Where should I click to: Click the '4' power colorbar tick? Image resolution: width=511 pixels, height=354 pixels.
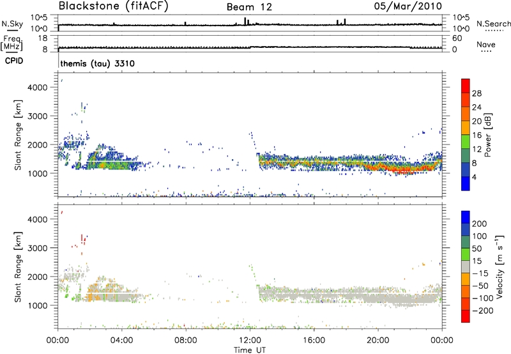tap(474, 177)
